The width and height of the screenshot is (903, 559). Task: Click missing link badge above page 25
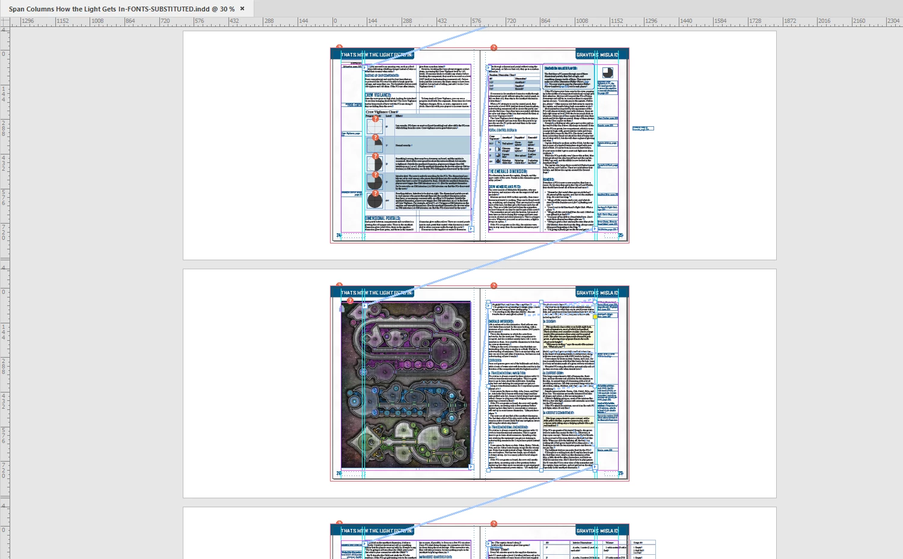[x=494, y=47]
